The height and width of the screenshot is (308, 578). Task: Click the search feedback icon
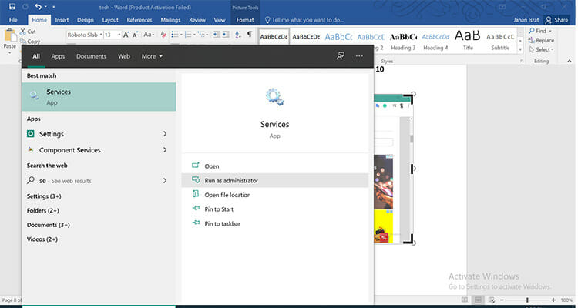[x=340, y=56]
